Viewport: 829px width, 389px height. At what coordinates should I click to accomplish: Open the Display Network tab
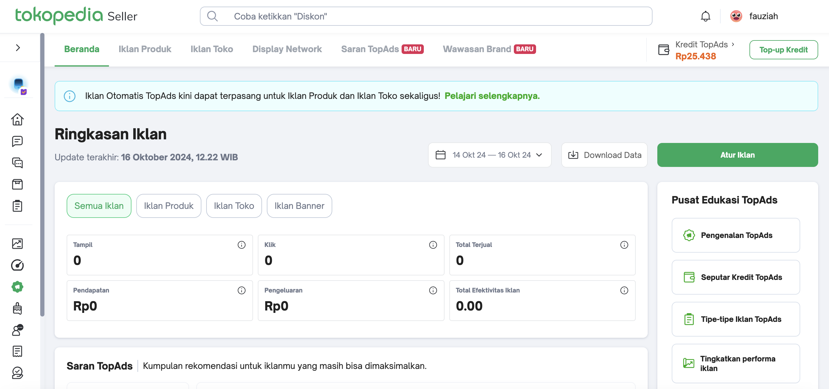coord(287,49)
